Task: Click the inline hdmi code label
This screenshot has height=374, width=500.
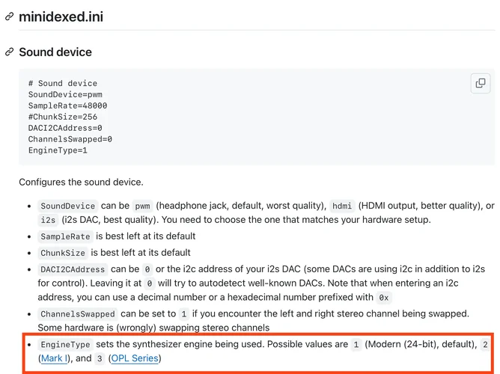Action: 341,206
